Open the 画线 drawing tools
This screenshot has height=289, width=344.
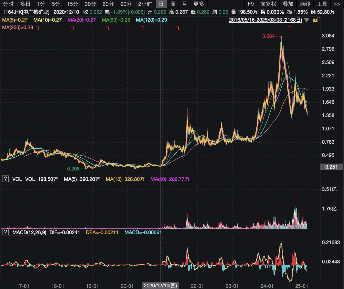[x=305, y=4]
